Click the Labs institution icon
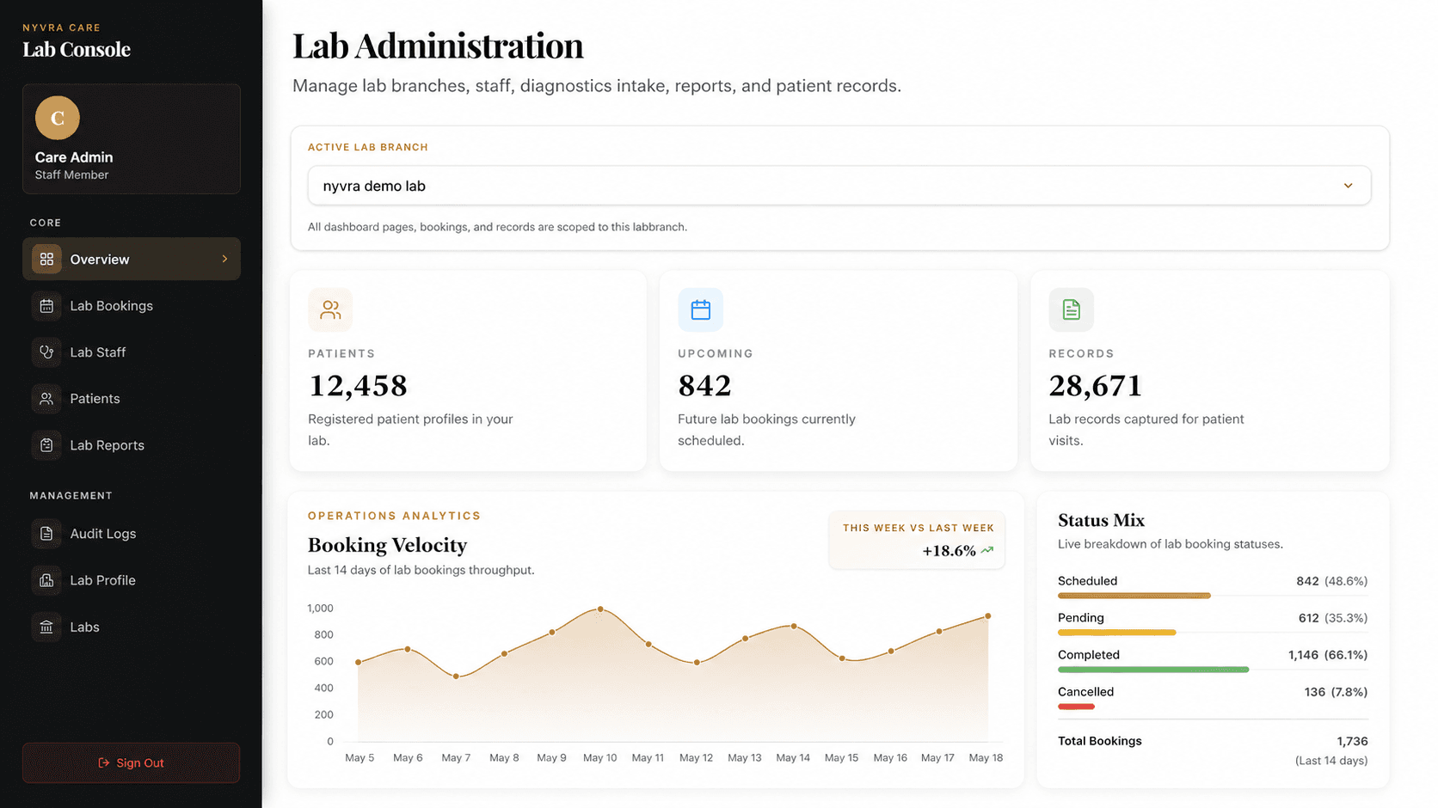This screenshot has width=1438, height=808. click(46, 627)
